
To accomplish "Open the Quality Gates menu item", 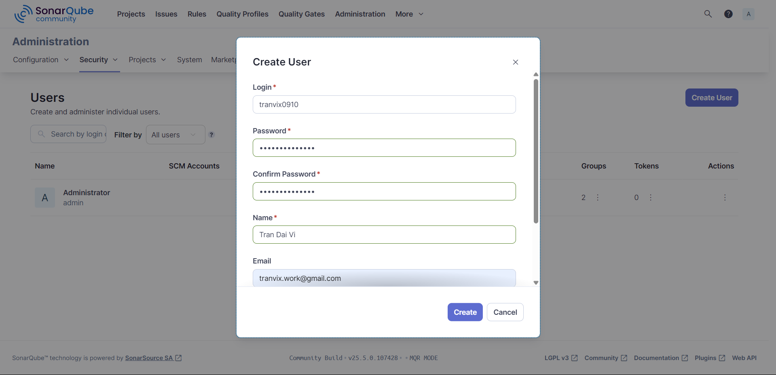I will [x=301, y=14].
